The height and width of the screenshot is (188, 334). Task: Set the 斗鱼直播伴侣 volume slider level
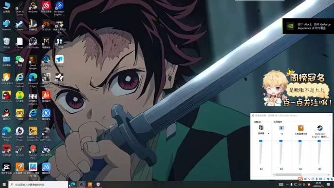(x=300, y=141)
